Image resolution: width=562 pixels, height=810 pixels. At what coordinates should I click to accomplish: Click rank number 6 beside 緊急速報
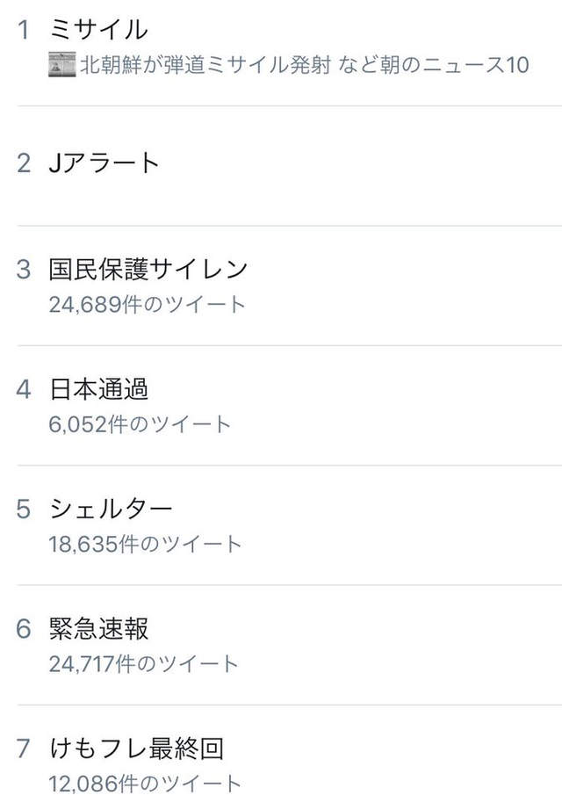point(24,629)
